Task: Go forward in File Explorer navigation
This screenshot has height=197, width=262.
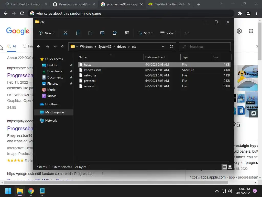Action: tap(47, 47)
